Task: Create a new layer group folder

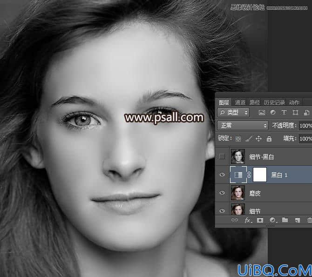Action: click(x=285, y=220)
